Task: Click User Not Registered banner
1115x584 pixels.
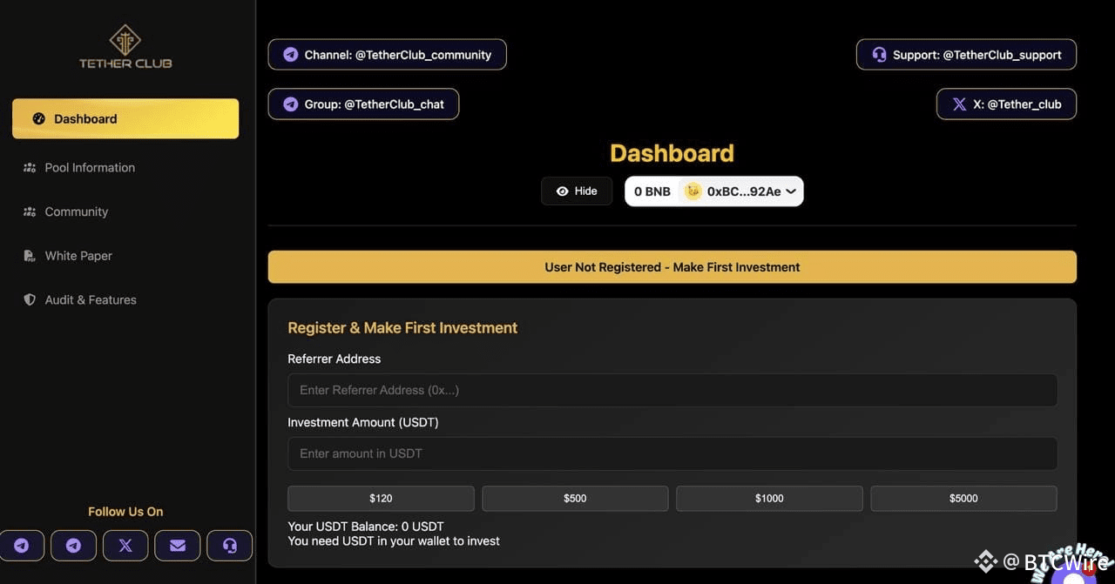Action: (672, 267)
